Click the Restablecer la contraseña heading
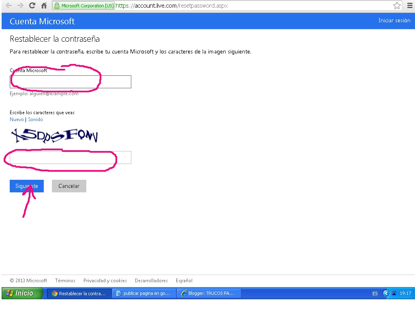 point(55,39)
